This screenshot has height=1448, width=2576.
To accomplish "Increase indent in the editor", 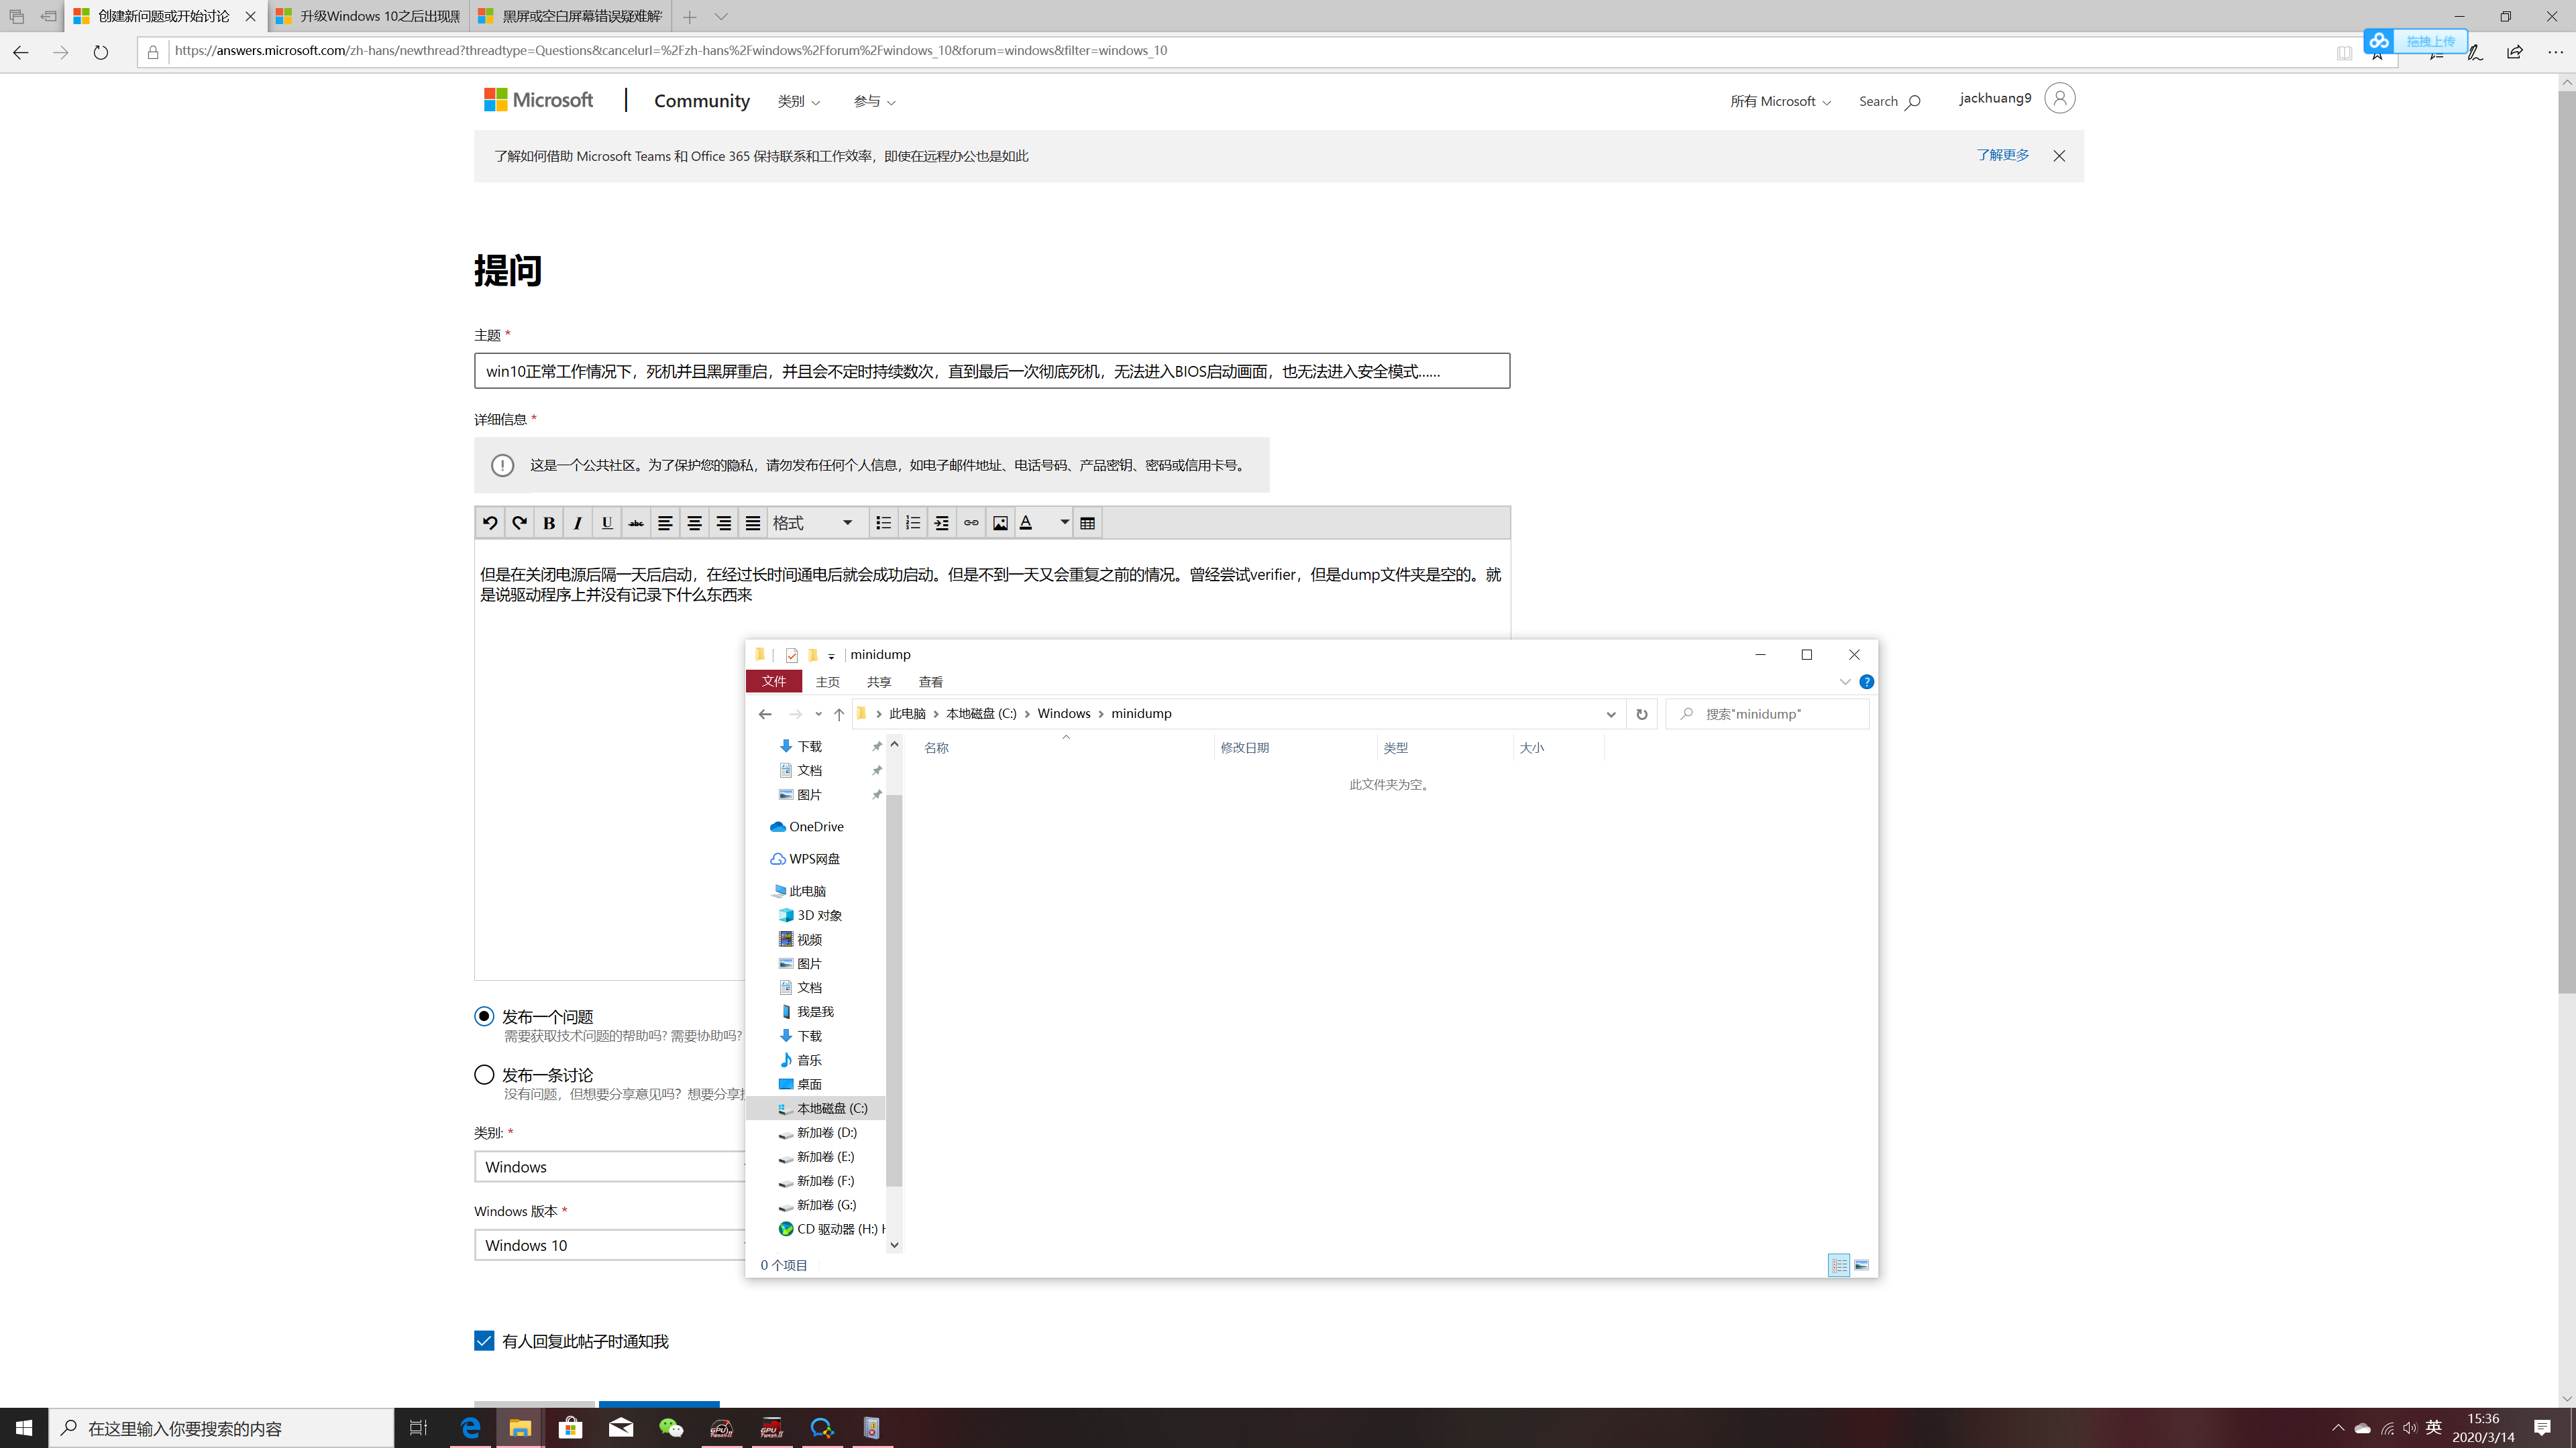I will (941, 523).
